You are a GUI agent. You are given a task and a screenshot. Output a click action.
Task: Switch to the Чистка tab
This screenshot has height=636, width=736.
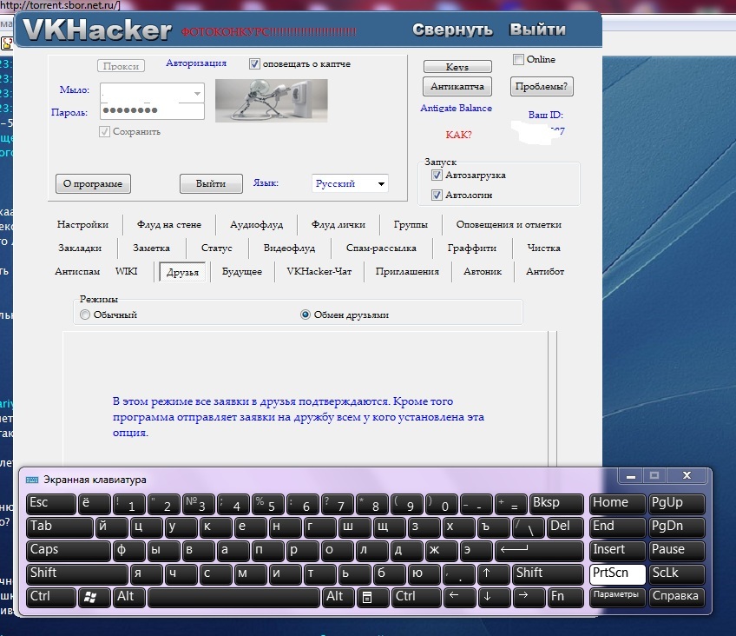point(543,248)
